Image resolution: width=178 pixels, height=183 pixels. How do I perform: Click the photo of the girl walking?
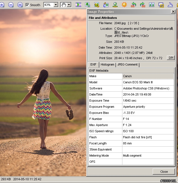click(x=43, y=93)
